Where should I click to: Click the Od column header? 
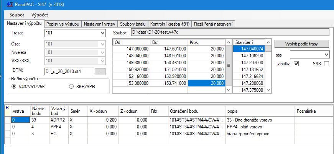pyautogui.click(x=131, y=42)
